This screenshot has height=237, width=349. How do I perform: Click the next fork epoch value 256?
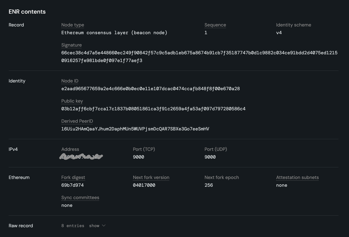point(209,185)
